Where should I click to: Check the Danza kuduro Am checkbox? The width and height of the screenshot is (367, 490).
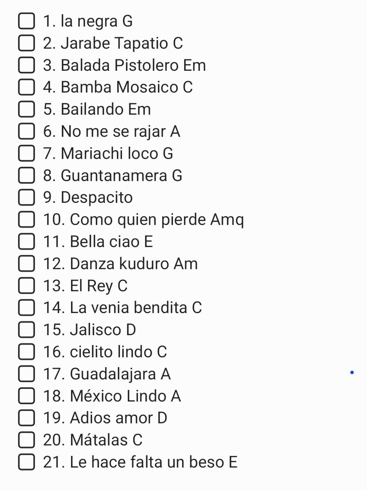27,264
